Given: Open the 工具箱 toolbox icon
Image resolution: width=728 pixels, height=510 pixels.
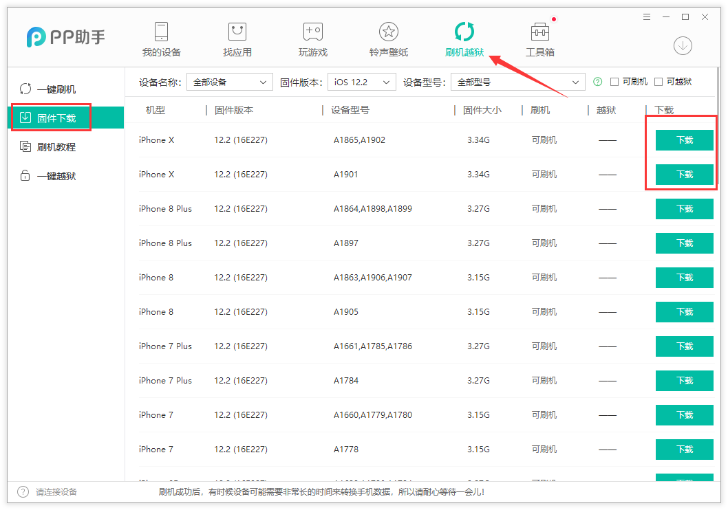Looking at the screenshot, I should click(x=540, y=32).
